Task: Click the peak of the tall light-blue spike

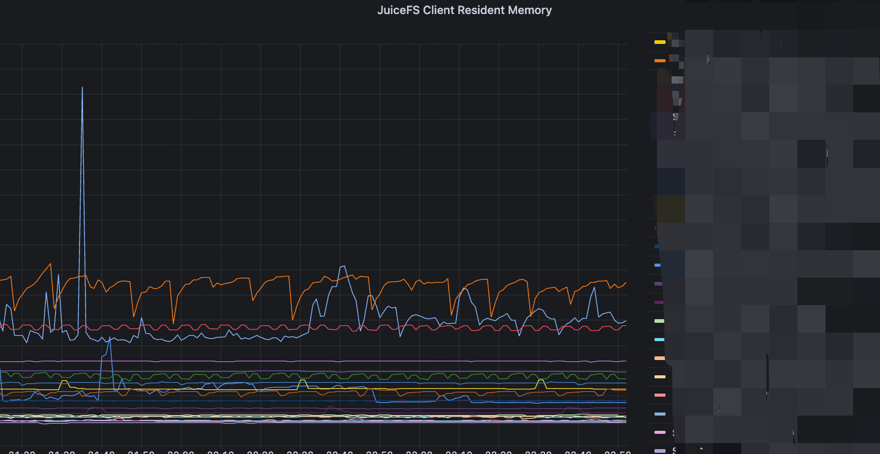Action: tap(82, 88)
